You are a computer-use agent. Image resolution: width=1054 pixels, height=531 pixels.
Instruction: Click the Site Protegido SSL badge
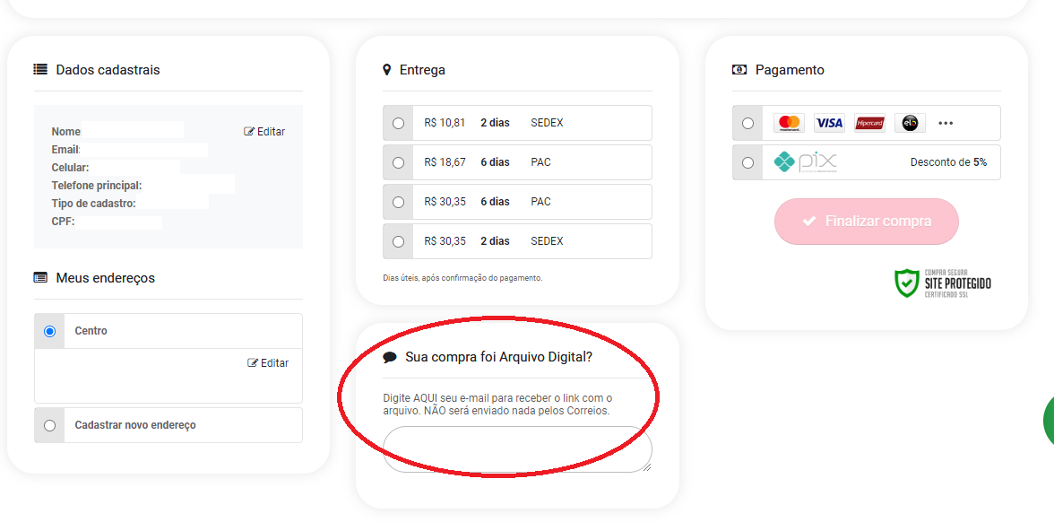(x=943, y=283)
